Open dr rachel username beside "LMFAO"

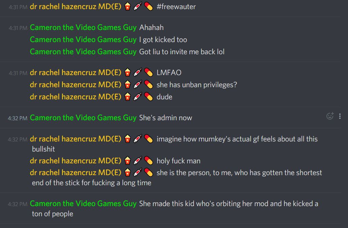click(75, 73)
